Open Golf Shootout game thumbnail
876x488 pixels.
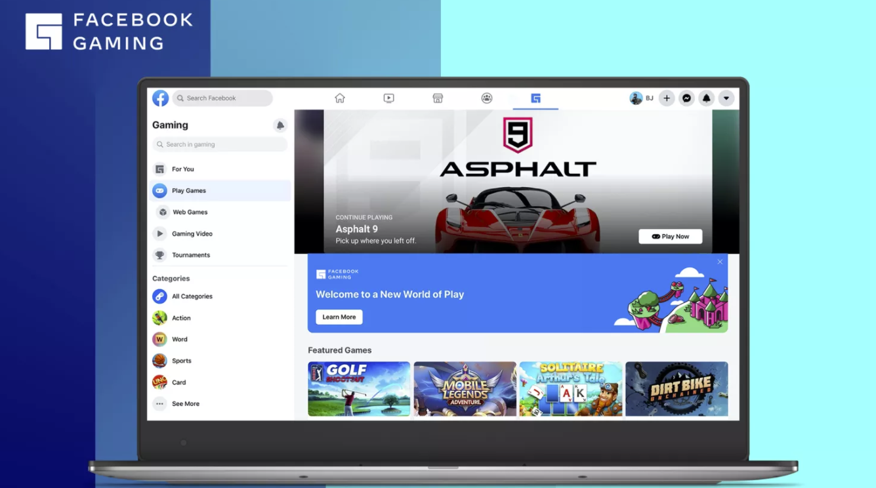click(359, 389)
